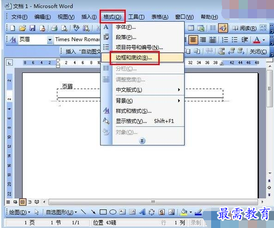Open Styles and Formatting pane icon

(x=13, y=39)
